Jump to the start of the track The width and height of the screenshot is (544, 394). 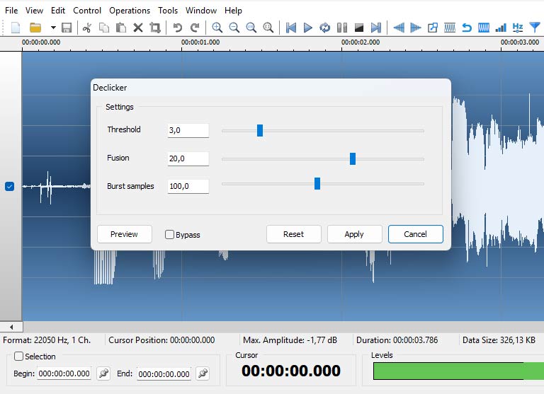pyautogui.click(x=290, y=28)
